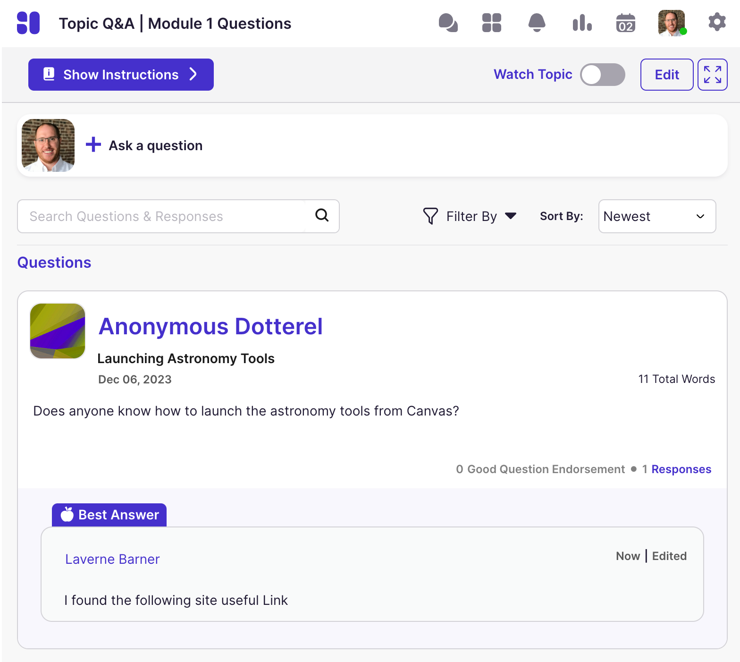Image resolution: width=740 pixels, height=662 pixels.
Task: Open Anonymous Dotterel author link
Action: pyautogui.click(x=210, y=326)
